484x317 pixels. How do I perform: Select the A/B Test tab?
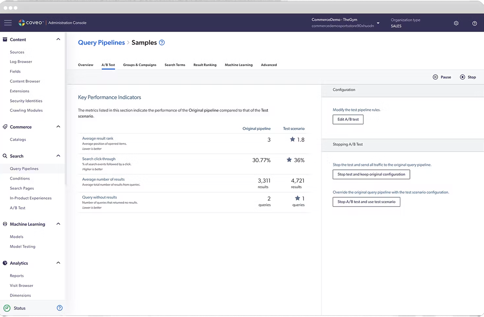108,65
